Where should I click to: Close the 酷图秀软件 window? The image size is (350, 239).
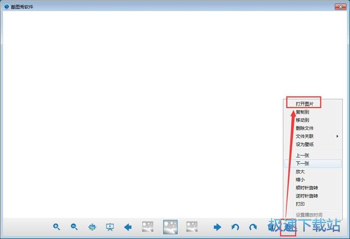tap(340, 7)
